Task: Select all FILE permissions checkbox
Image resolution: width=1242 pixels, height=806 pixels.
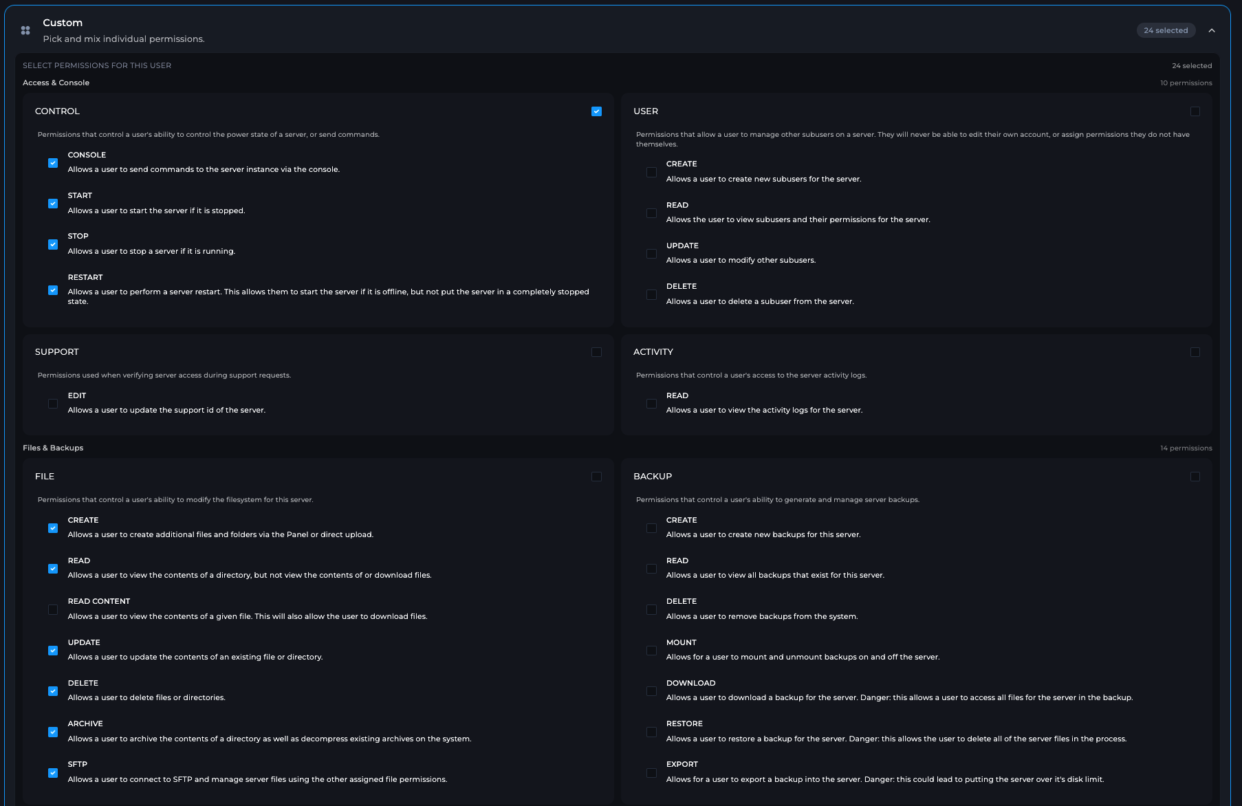Action: tap(596, 477)
